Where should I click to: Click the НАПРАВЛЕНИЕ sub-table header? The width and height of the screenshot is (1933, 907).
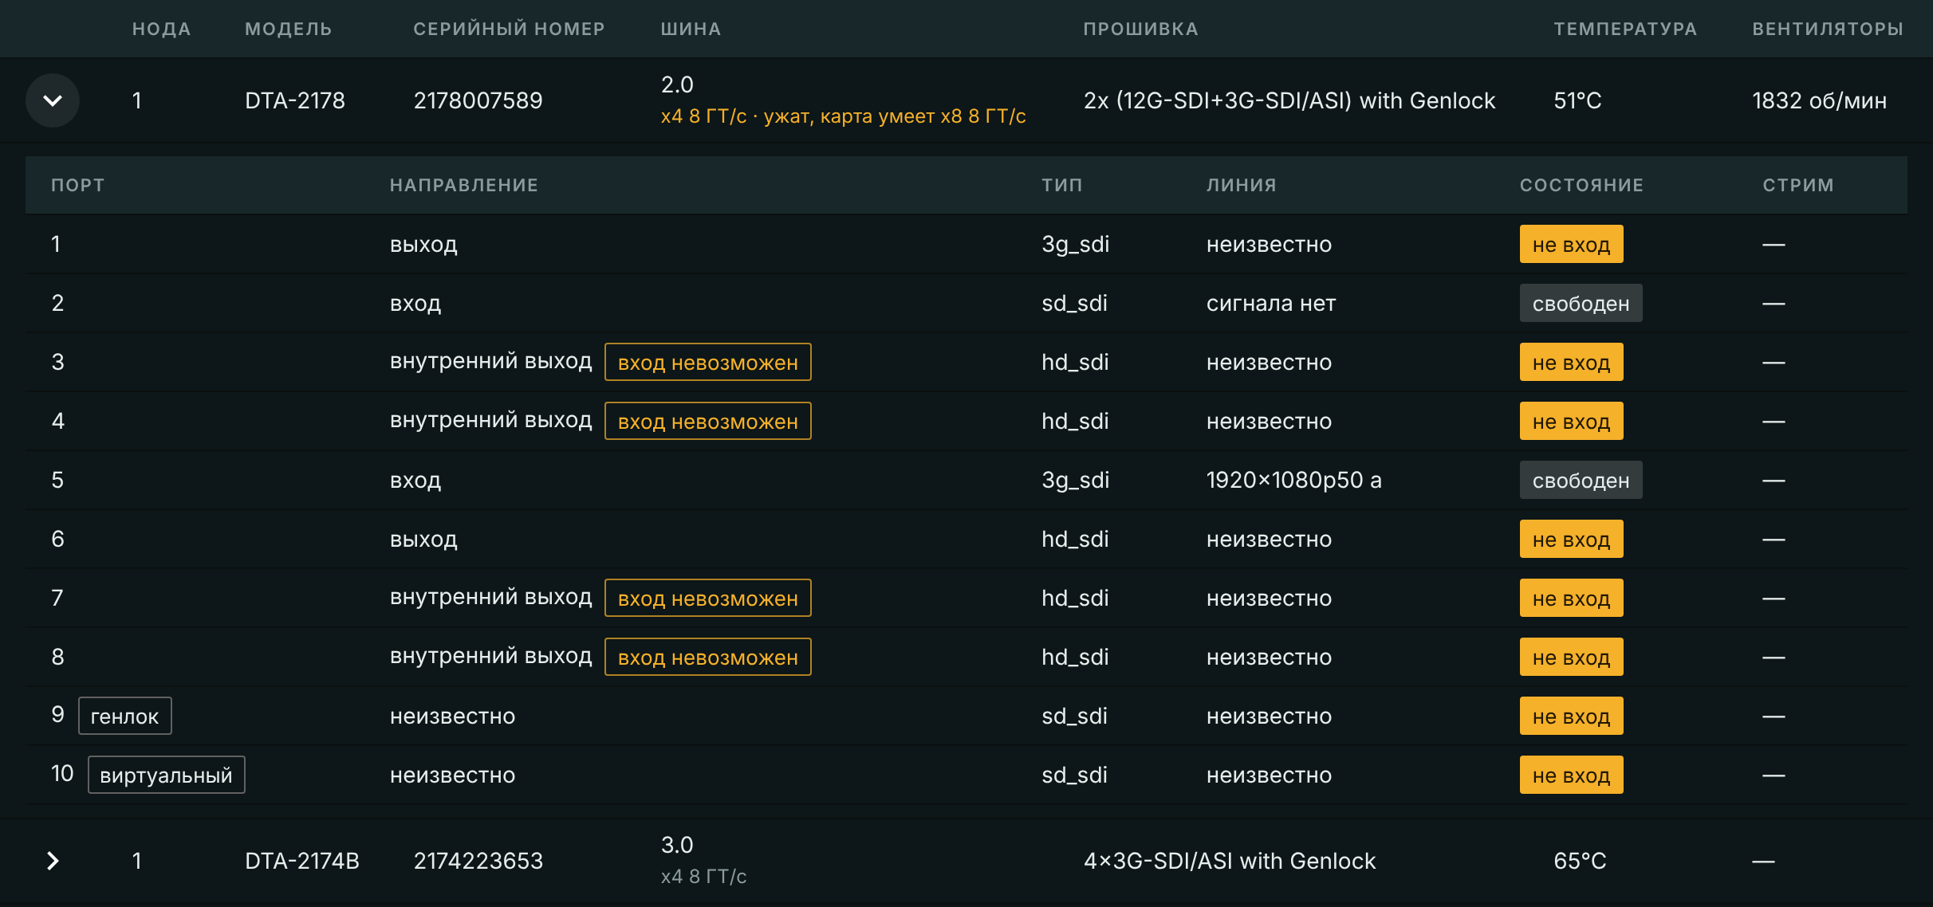464,185
